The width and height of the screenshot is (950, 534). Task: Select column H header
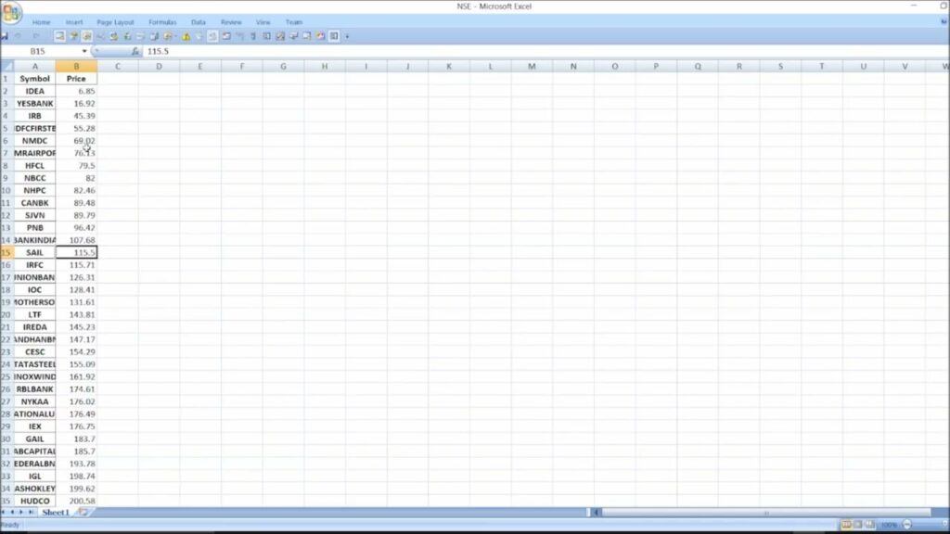click(324, 66)
